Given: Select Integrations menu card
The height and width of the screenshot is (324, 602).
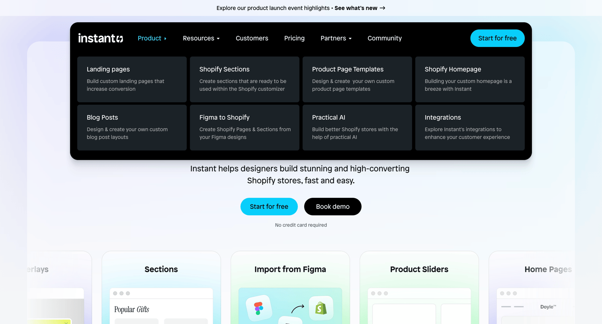Looking at the screenshot, I should coord(470,127).
